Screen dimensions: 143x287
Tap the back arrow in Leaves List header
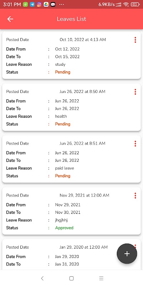(x=10, y=19)
